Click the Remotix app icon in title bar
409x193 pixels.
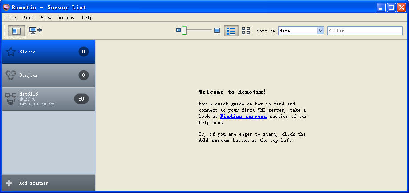coord(6,7)
